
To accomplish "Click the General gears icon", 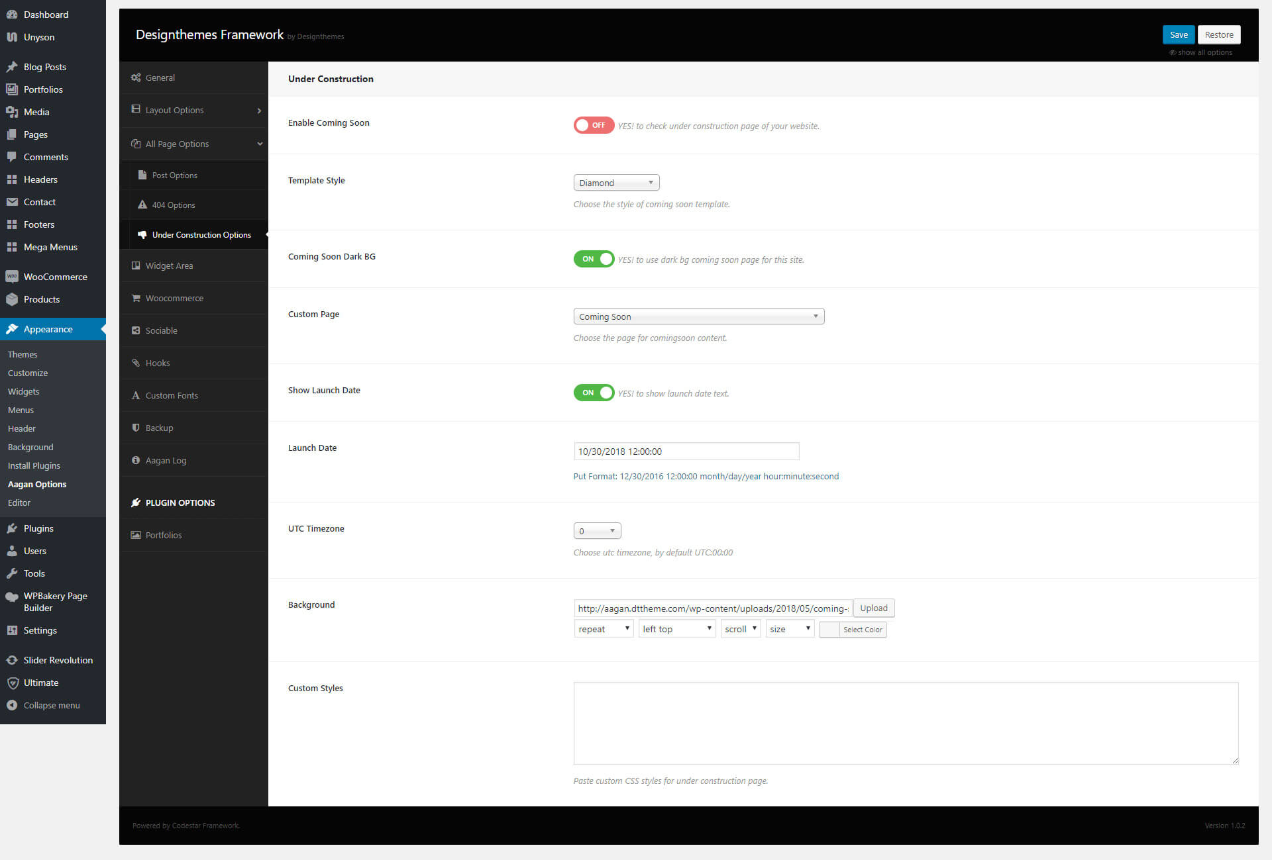I will [136, 77].
